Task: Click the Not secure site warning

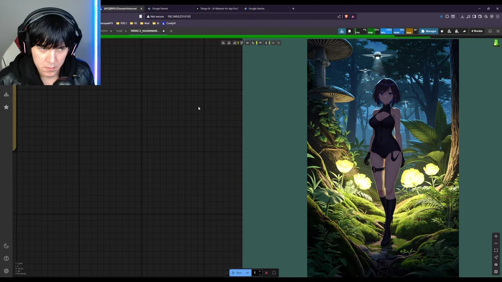Action: 155,16
